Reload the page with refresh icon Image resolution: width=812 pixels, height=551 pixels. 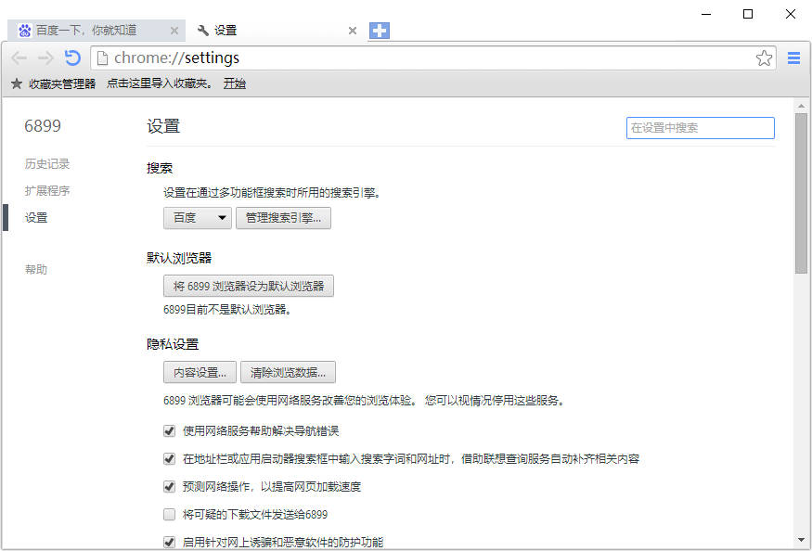click(72, 58)
